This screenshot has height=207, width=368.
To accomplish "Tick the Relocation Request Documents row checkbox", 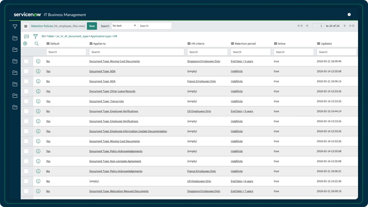I will pos(26,191).
